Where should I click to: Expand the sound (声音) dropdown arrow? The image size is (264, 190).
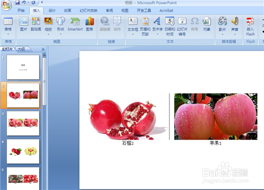pyautogui.click(x=235, y=34)
